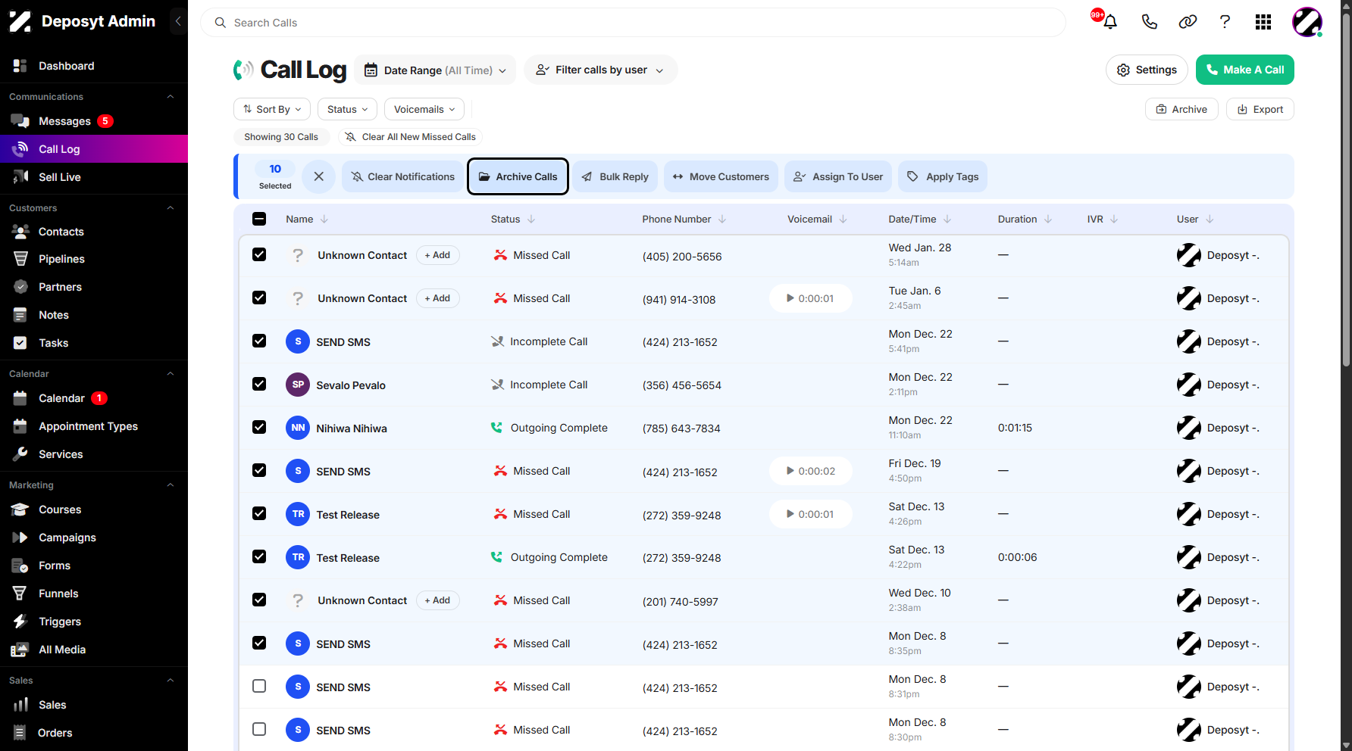
Task: Collapse the sidebar with the arrow icon
Action: (x=178, y=21)
